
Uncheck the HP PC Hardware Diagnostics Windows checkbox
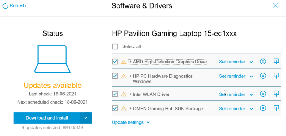(x=115, y=76)
